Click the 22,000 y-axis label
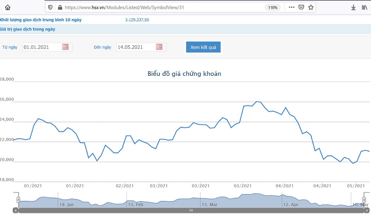The image size is (371, 222). pos(7,140)
